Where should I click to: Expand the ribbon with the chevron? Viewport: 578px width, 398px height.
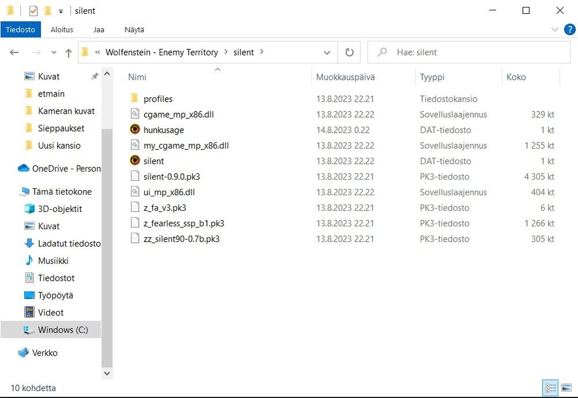tap(554, 29)
